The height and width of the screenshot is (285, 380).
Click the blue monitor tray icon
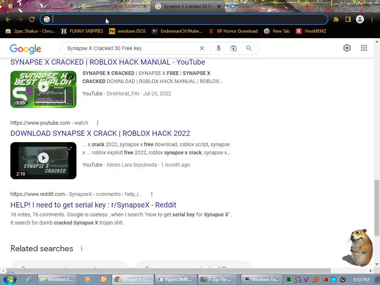[334, 280]
